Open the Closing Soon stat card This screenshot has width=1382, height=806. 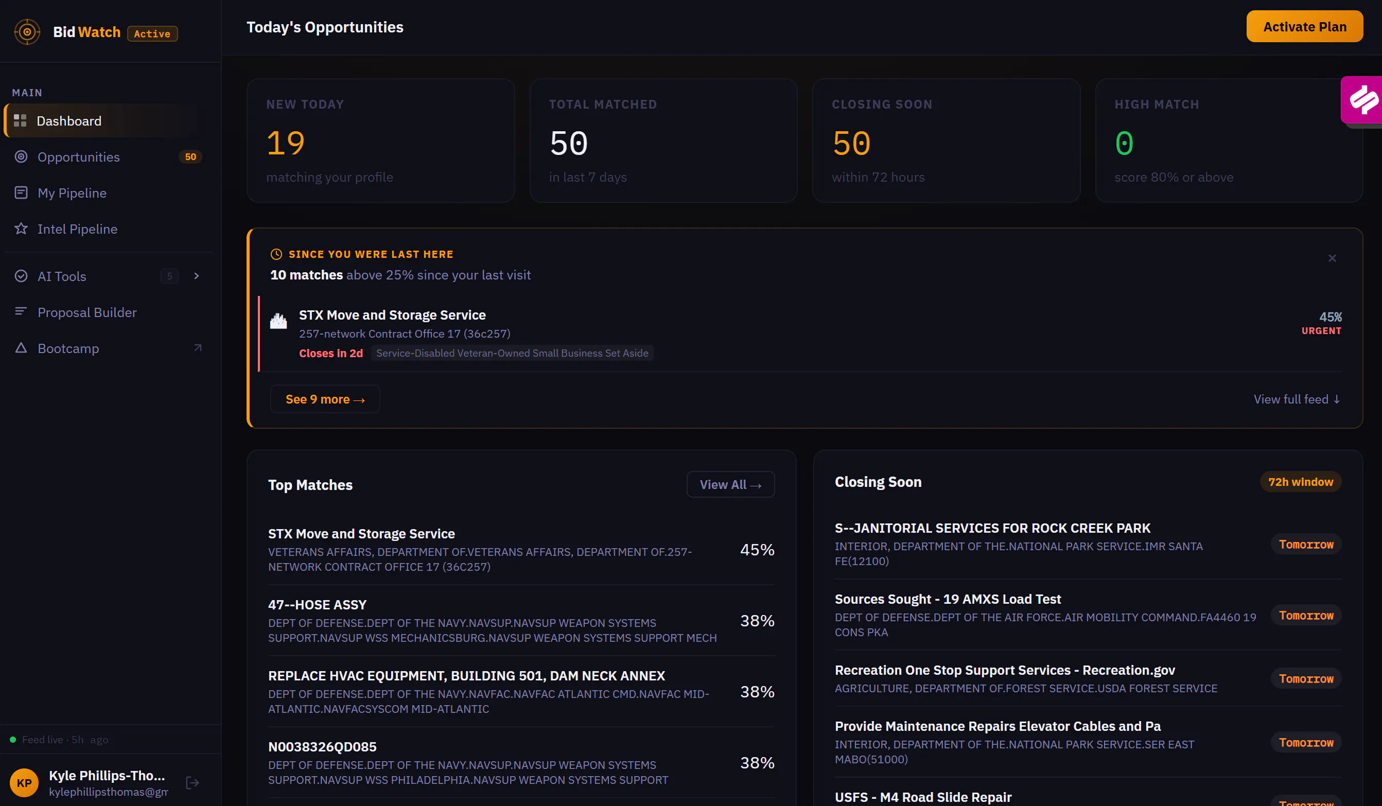947,141
